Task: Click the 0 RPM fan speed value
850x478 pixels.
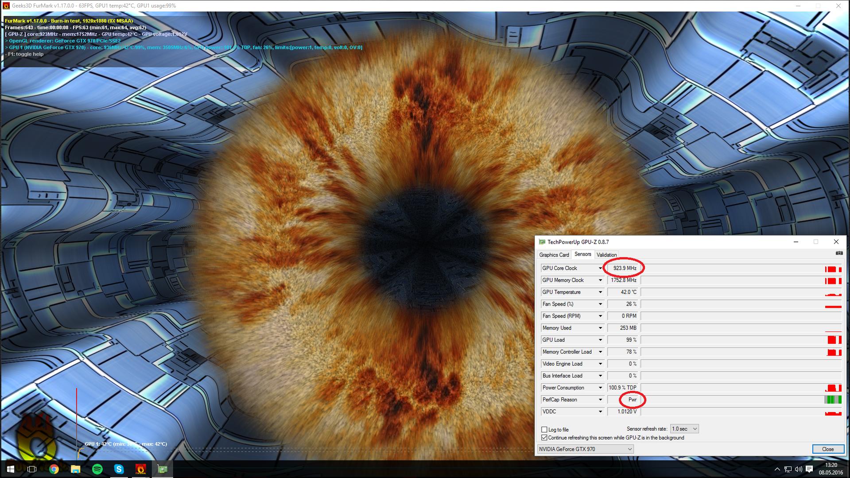Action: pos(623,316)
